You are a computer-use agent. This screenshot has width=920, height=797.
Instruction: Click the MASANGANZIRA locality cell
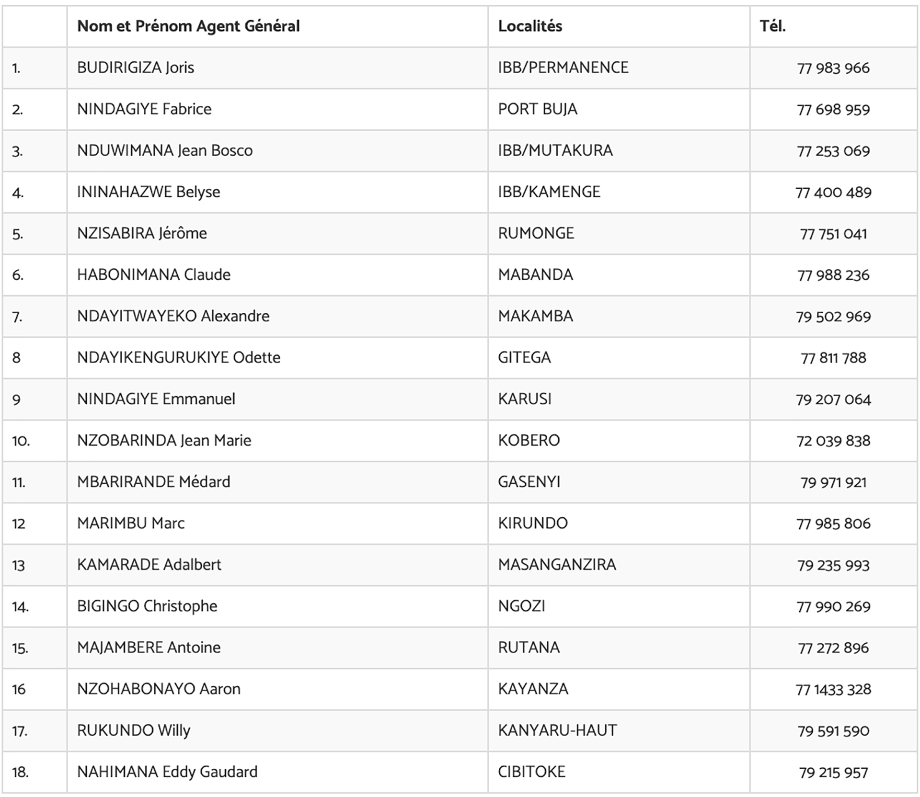pos(557,565)
